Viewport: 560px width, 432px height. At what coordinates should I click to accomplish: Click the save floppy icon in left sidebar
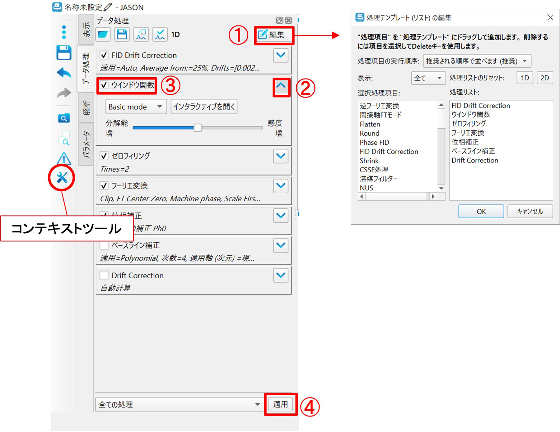tap(64, 52)
